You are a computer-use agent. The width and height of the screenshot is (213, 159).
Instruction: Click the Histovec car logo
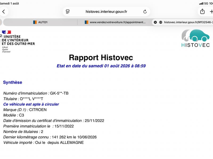point(195,36)
